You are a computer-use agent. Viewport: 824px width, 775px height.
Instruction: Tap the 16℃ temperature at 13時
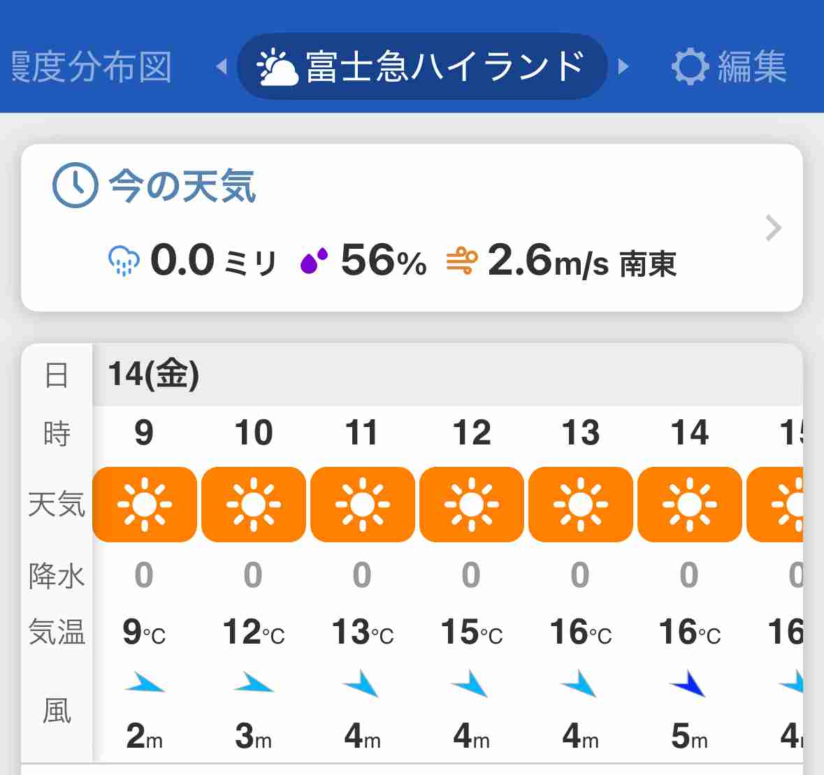[581, 632]
